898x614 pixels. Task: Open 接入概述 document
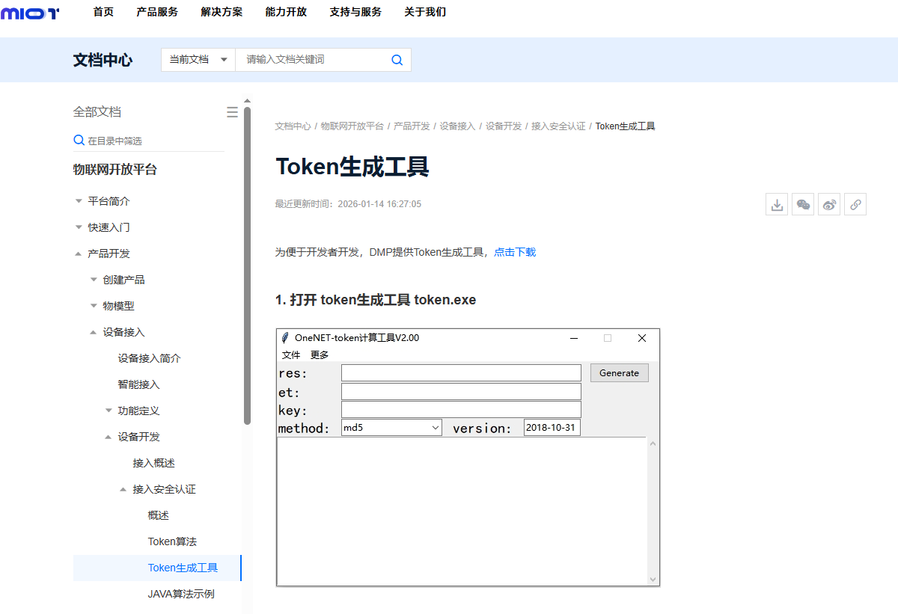(x=153, y=463)
